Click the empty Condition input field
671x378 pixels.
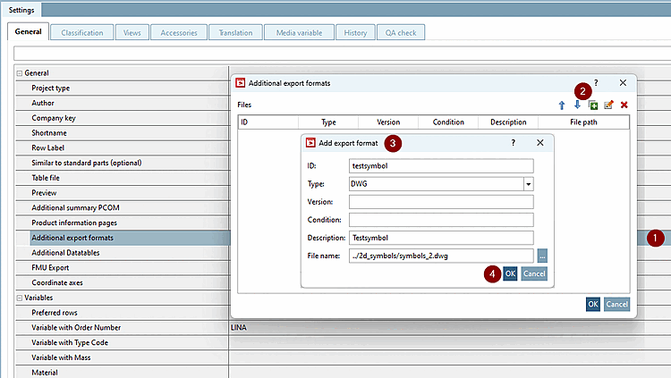point(441,220)
